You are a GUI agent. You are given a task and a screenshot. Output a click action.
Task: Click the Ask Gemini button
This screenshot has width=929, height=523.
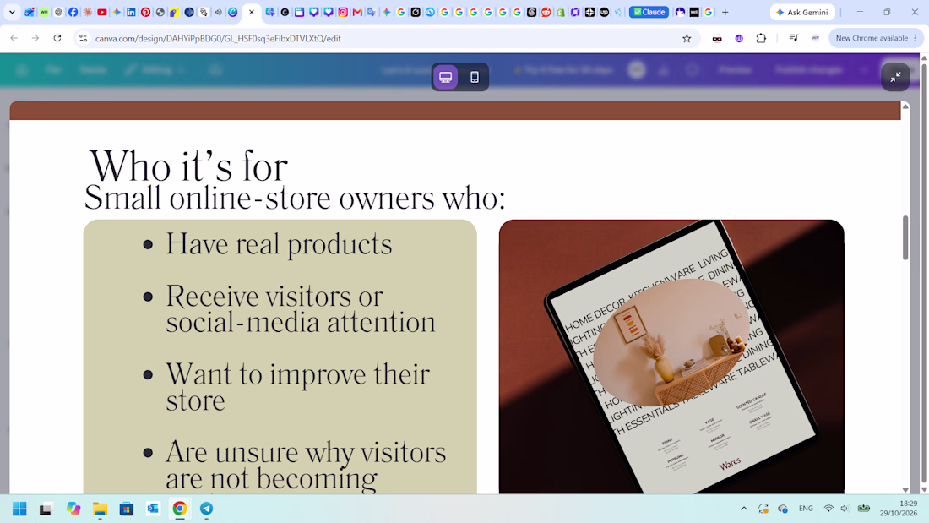coord(802,12)
